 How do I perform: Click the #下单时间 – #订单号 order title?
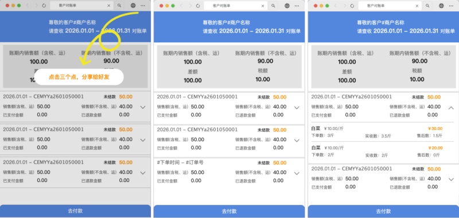point(180,162)
